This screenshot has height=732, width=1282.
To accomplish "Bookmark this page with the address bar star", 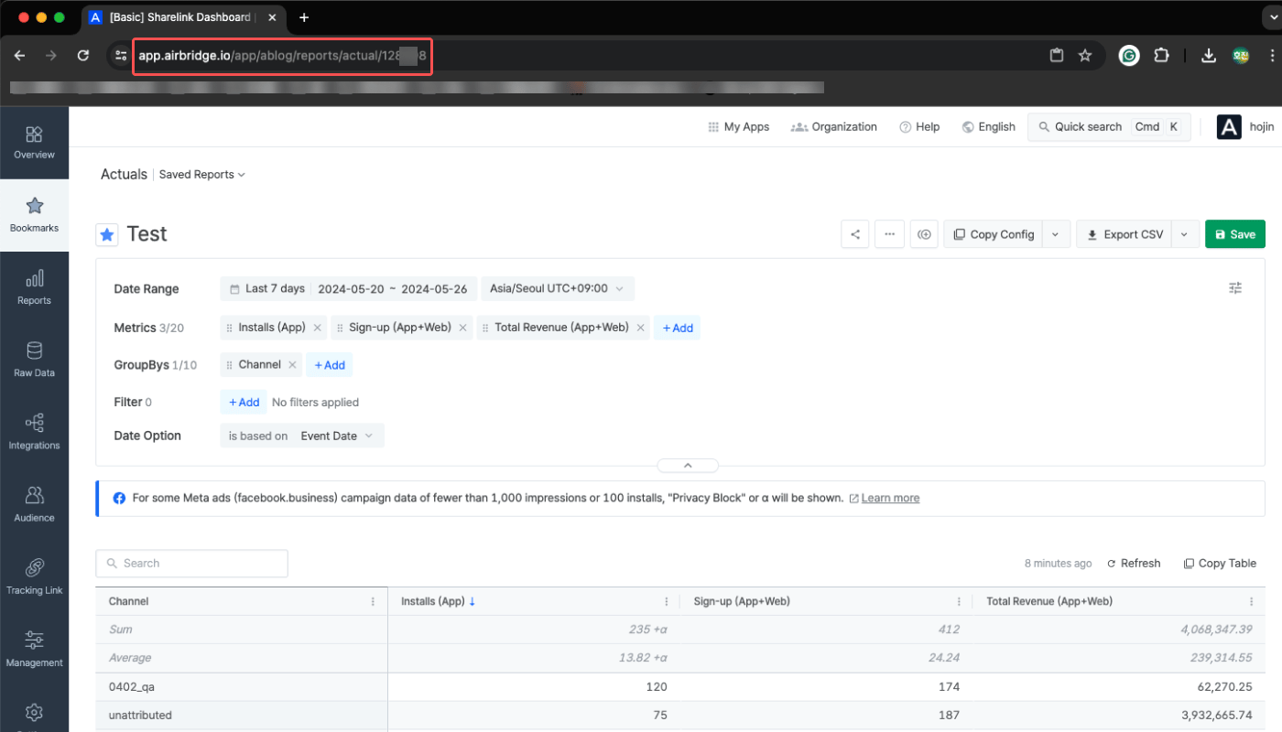I will (1085, 56).
